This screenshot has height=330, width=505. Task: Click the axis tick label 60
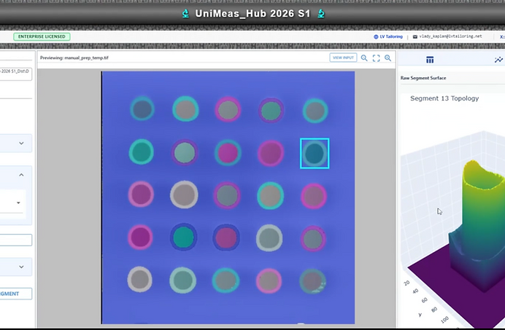(425, 300)
